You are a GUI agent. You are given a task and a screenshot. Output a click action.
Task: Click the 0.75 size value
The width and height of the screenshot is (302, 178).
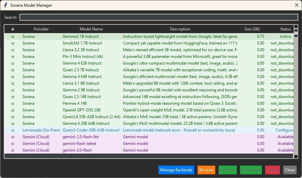[260, 36]
